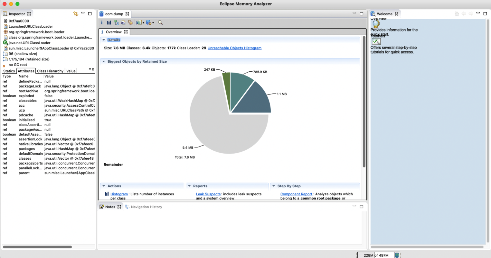The height and width of the screenshot is (258, 491).
Task: Click the Link with Snapshot arrows icon in Inspector
Action: point(76,13)
